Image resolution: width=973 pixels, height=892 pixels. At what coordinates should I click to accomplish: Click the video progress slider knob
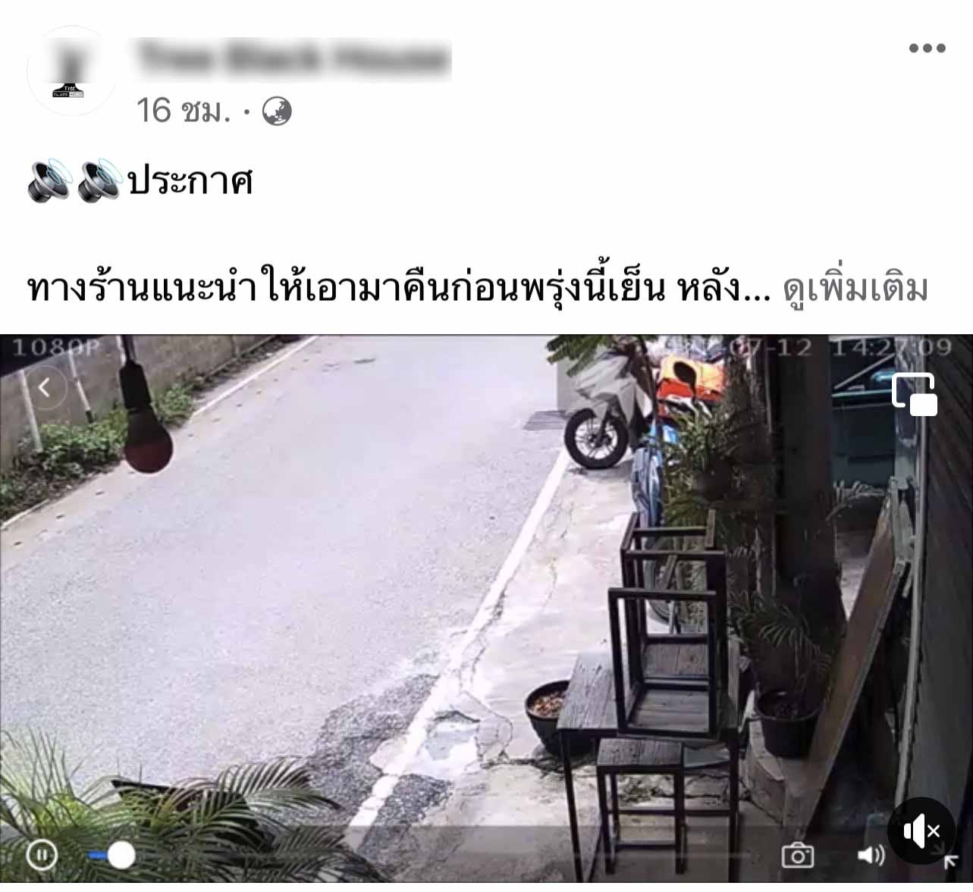pos(120,855)
